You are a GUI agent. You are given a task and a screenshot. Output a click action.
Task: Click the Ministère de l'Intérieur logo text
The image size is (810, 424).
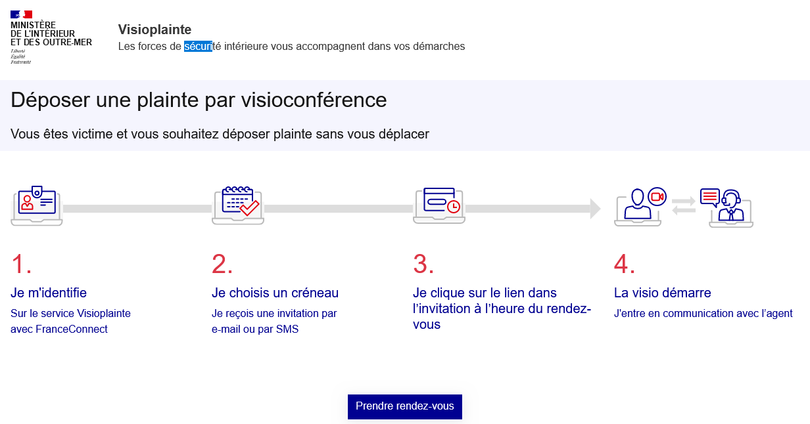pyautogui.click(x=51, y=33)
